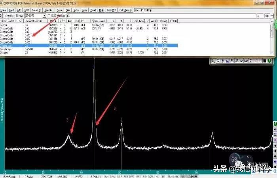Sort by the Chemical Formula column header
277x178 pixels.
(x=36, y=21)
